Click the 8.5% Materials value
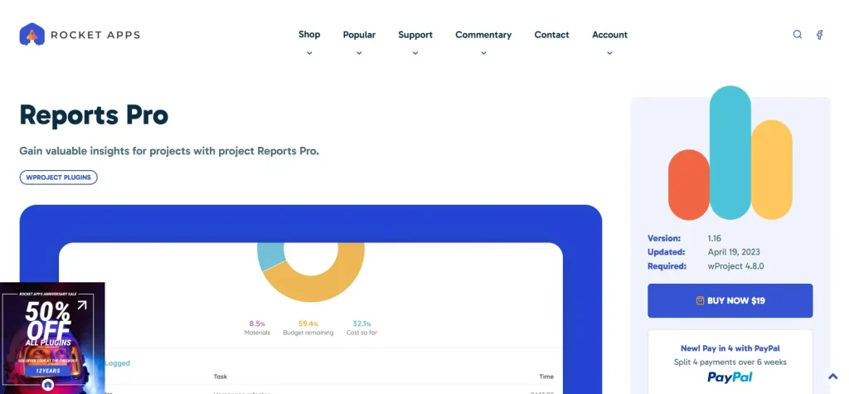Viewport: 849px width, 394px height. 257,323
